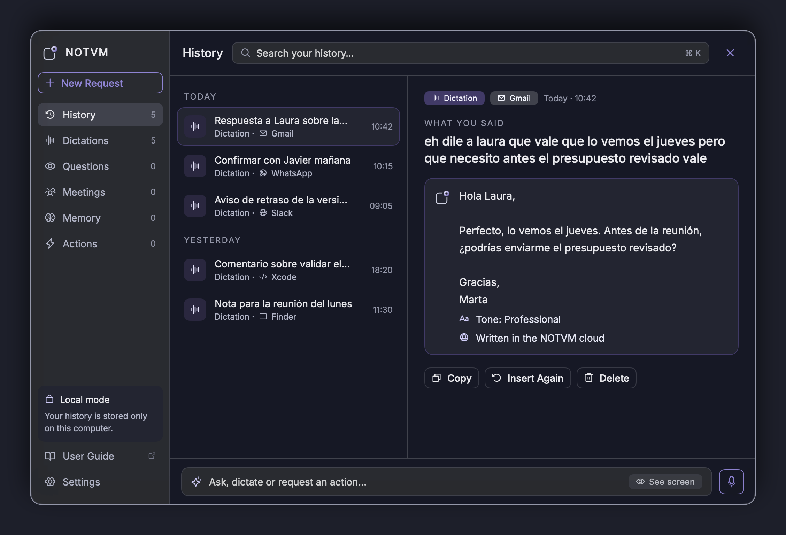This screenshot has height=535, width=786.
Task: Select the Comentario sobre validar entry
Action: coord(288,270)
